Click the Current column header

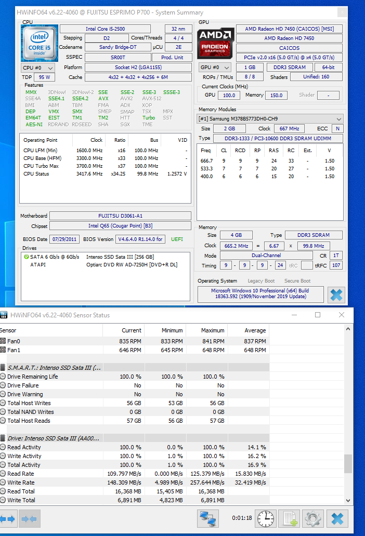click(124, 330)
